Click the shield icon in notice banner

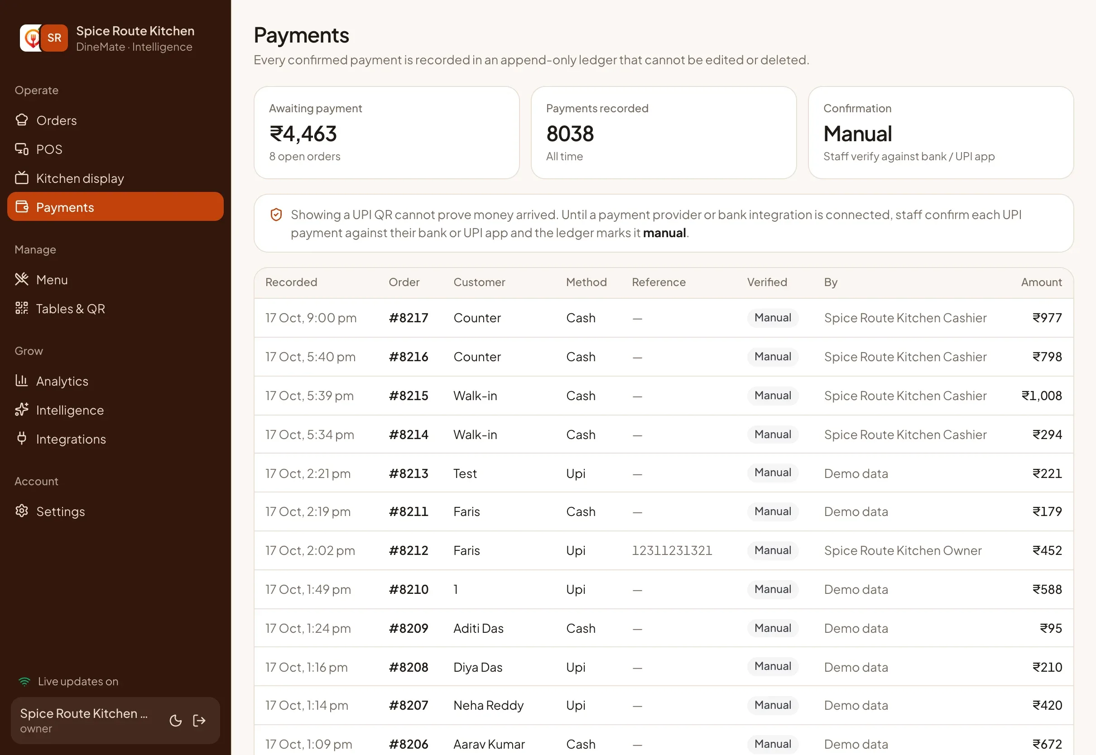[x=276, y=215]
